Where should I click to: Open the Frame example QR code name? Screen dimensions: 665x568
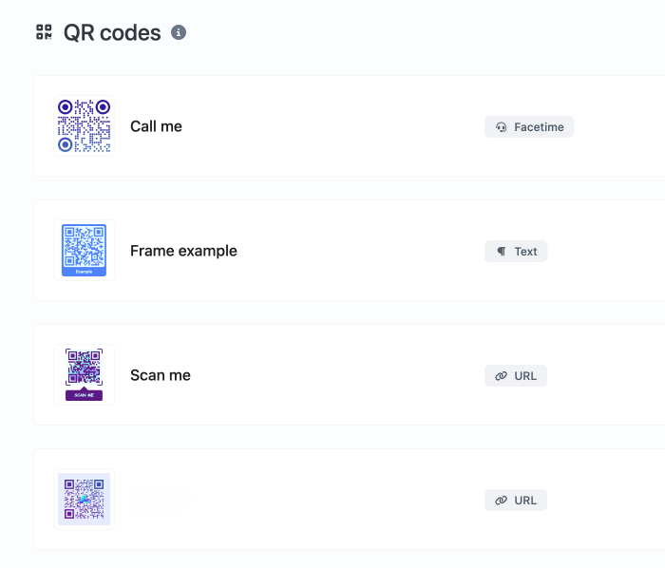tap(183, 251)
